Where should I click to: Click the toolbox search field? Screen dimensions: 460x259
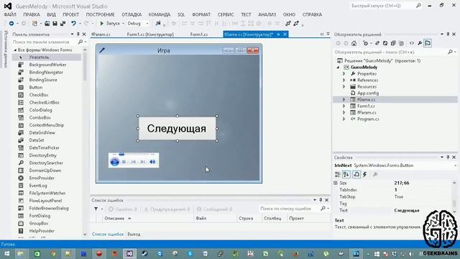click(44, 42)
